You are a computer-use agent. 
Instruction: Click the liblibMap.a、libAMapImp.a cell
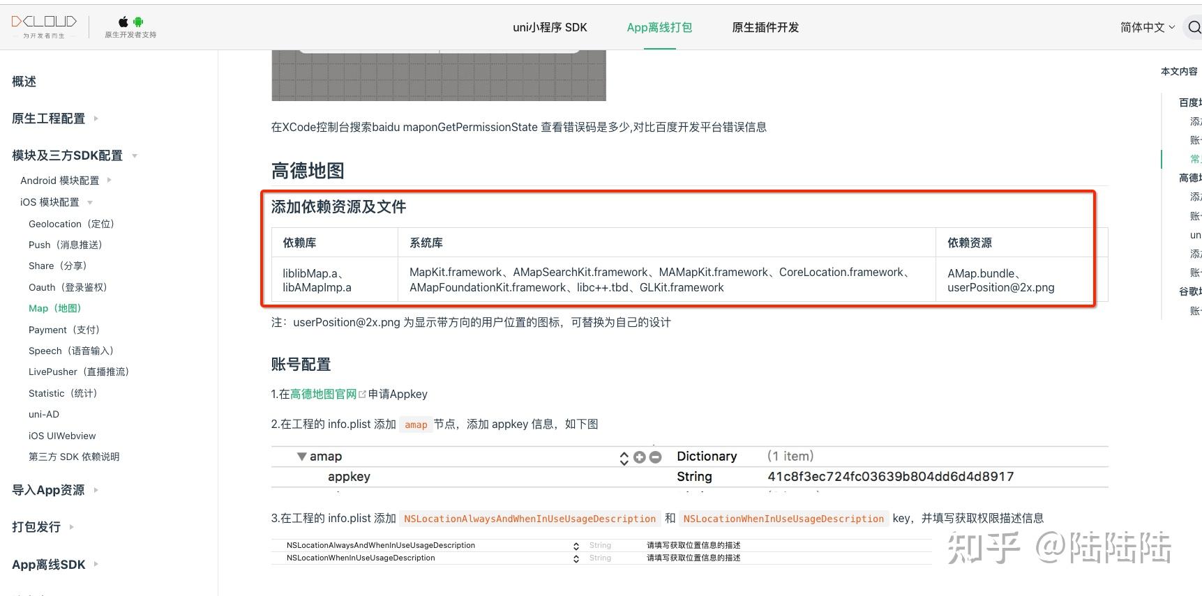click(x=335, y=280)
